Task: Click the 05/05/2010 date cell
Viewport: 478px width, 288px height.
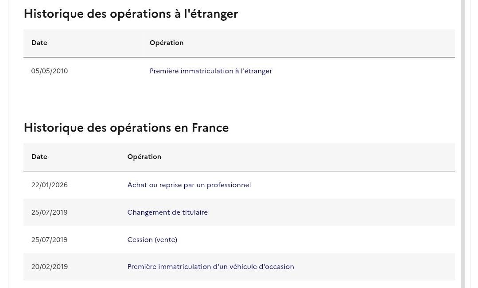Action: pyautogui.click(x=49, y=71)
